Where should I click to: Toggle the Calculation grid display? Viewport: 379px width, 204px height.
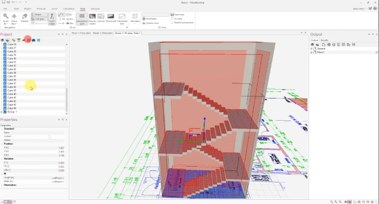point(82,19)
